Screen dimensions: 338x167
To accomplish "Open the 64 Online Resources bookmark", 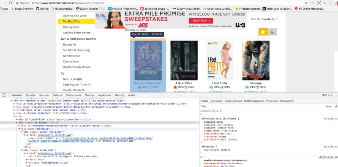I will click(310, 9).
